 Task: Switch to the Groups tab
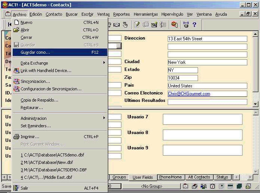point(119,177)
